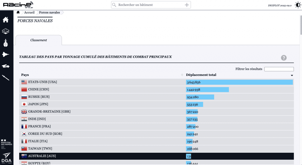Click the home icon in breadcrumb
The width and height of the screenshot is (302, 165).
pyautogui.click(x=18, y=13)
